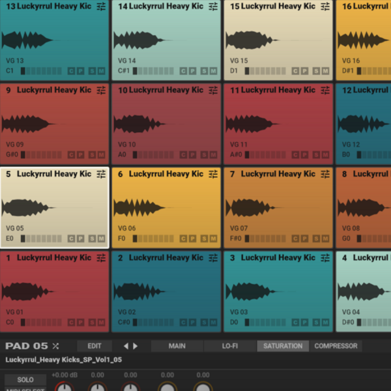This screenshot has height=391, width=391.
Task: Click the SOLO button
Action: 25,380
